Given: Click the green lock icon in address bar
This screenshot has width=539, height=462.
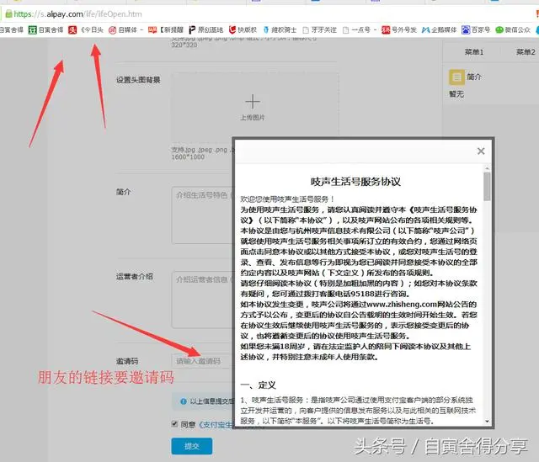Looking at the screenshot, I should (8, 13).
